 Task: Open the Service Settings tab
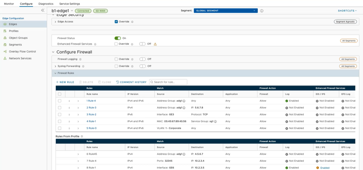click(69, 4)
